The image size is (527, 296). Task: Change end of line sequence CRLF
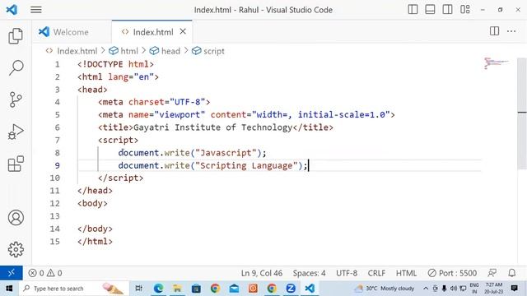tap(376, 273)
